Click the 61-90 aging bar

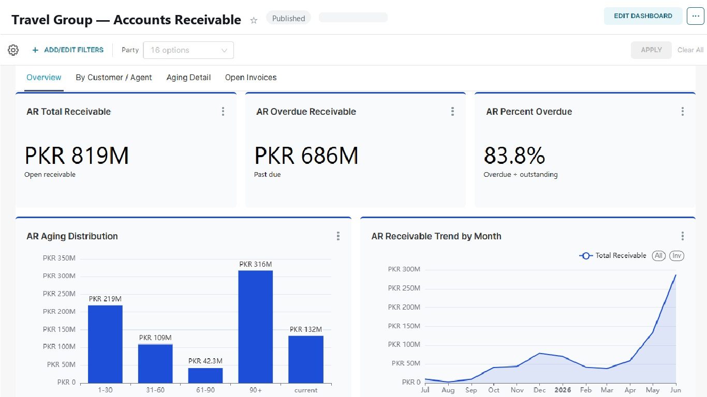(x=205, y=375)
